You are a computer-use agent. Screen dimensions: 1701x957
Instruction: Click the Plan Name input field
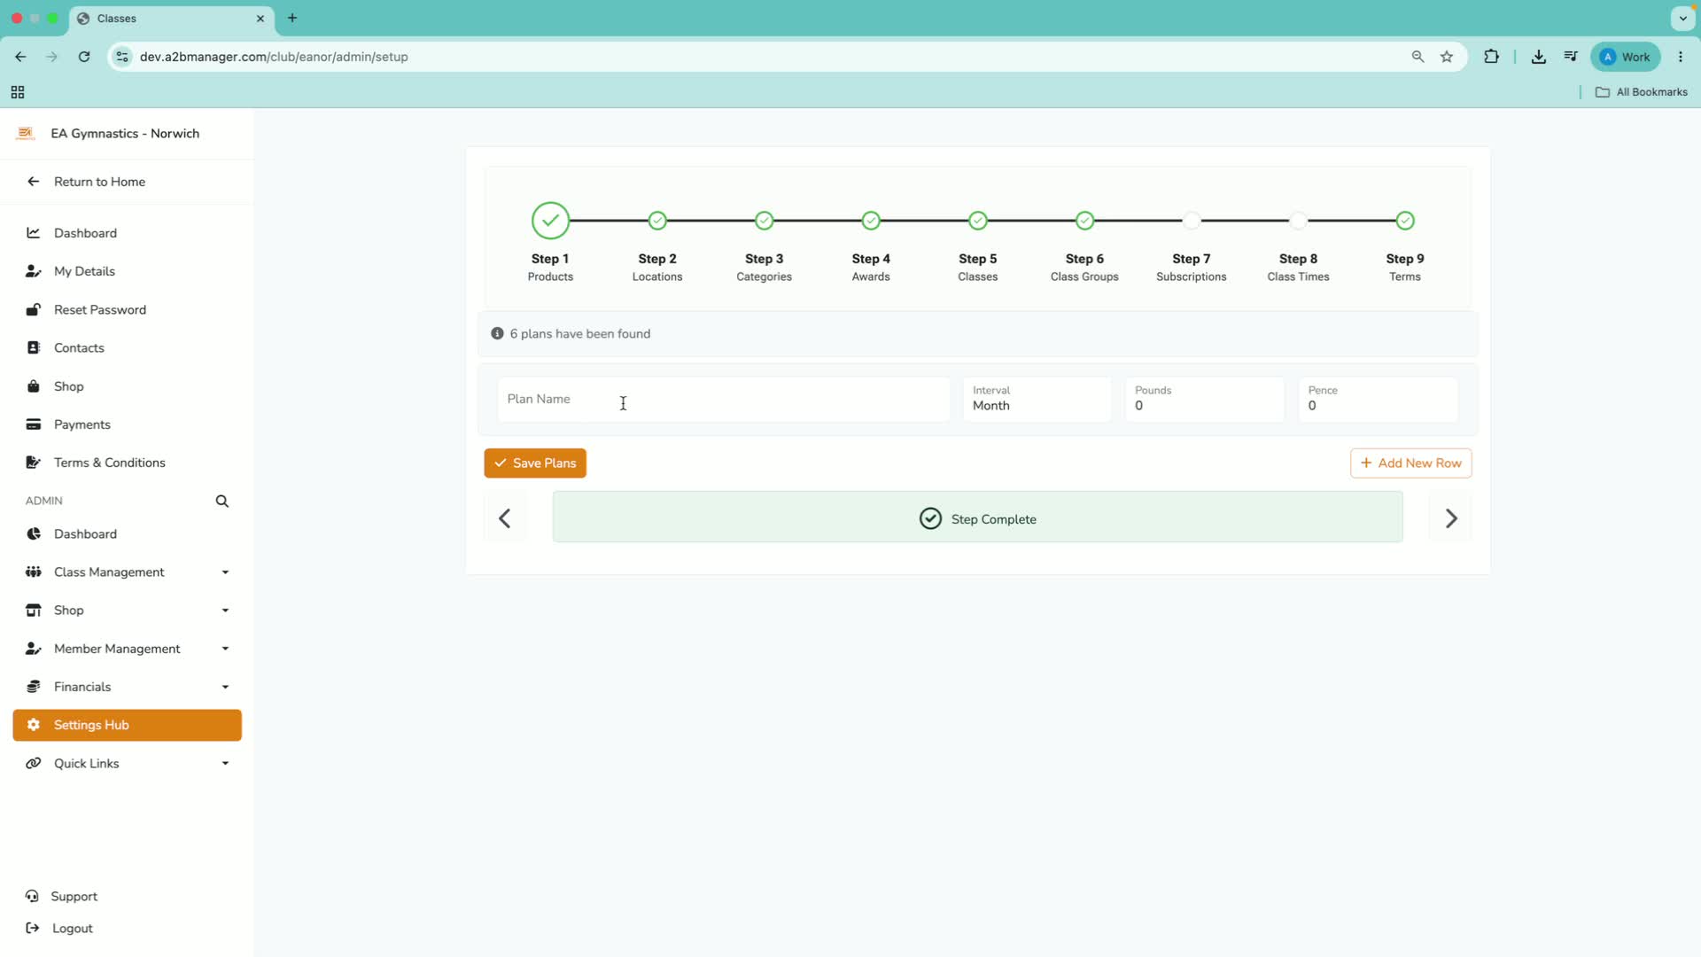point(724,399)
